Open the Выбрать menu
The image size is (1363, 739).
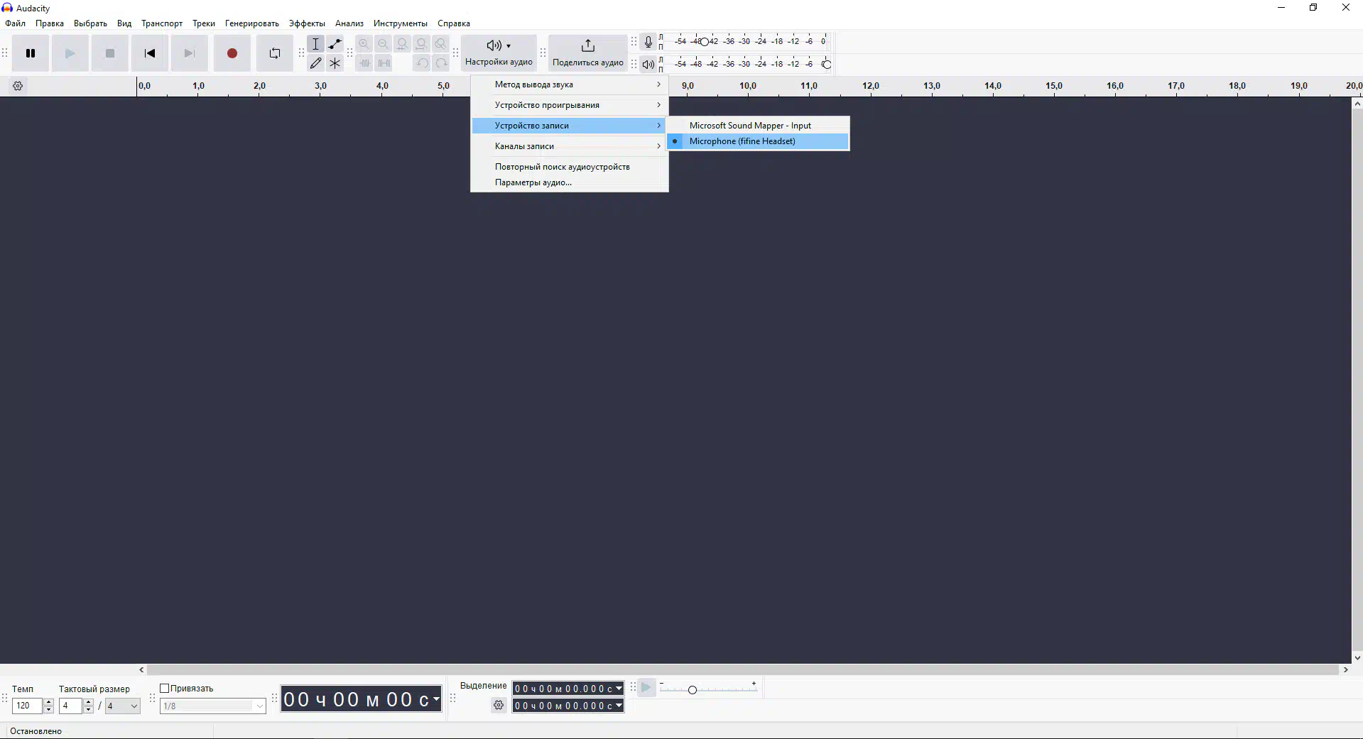point(90,23)
